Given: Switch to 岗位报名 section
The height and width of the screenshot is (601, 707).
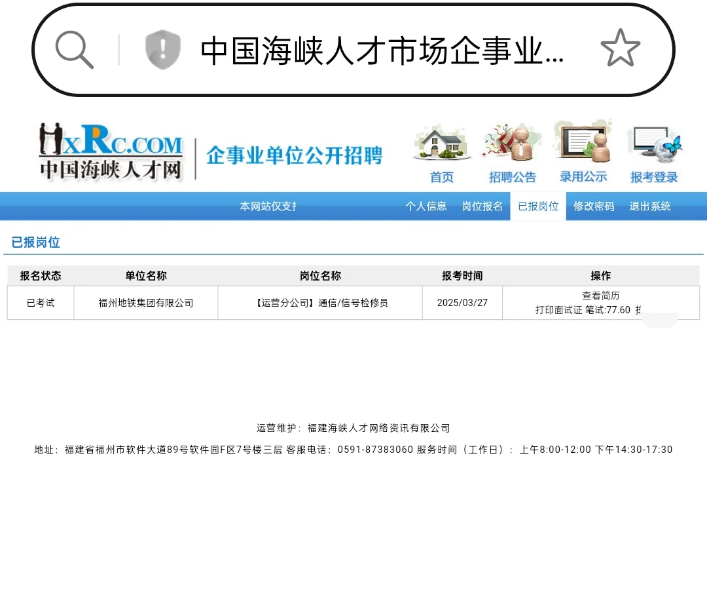Looking at the screenshot, I should (x=482, y=206).
